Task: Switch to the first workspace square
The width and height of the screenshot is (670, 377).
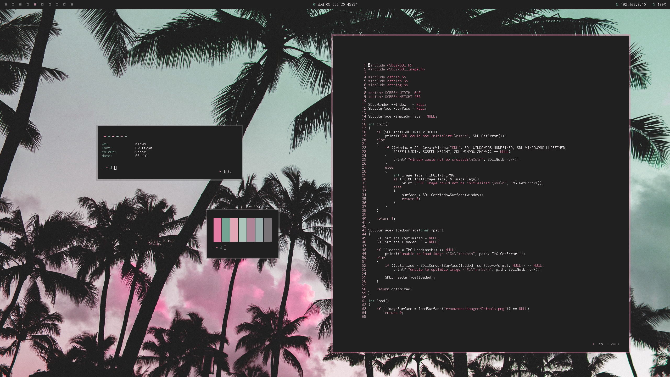Action: click(6, 4)
